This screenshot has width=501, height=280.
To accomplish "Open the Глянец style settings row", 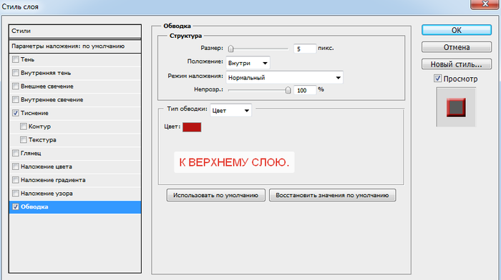I will pyautogui.click(x=75, y=154).
